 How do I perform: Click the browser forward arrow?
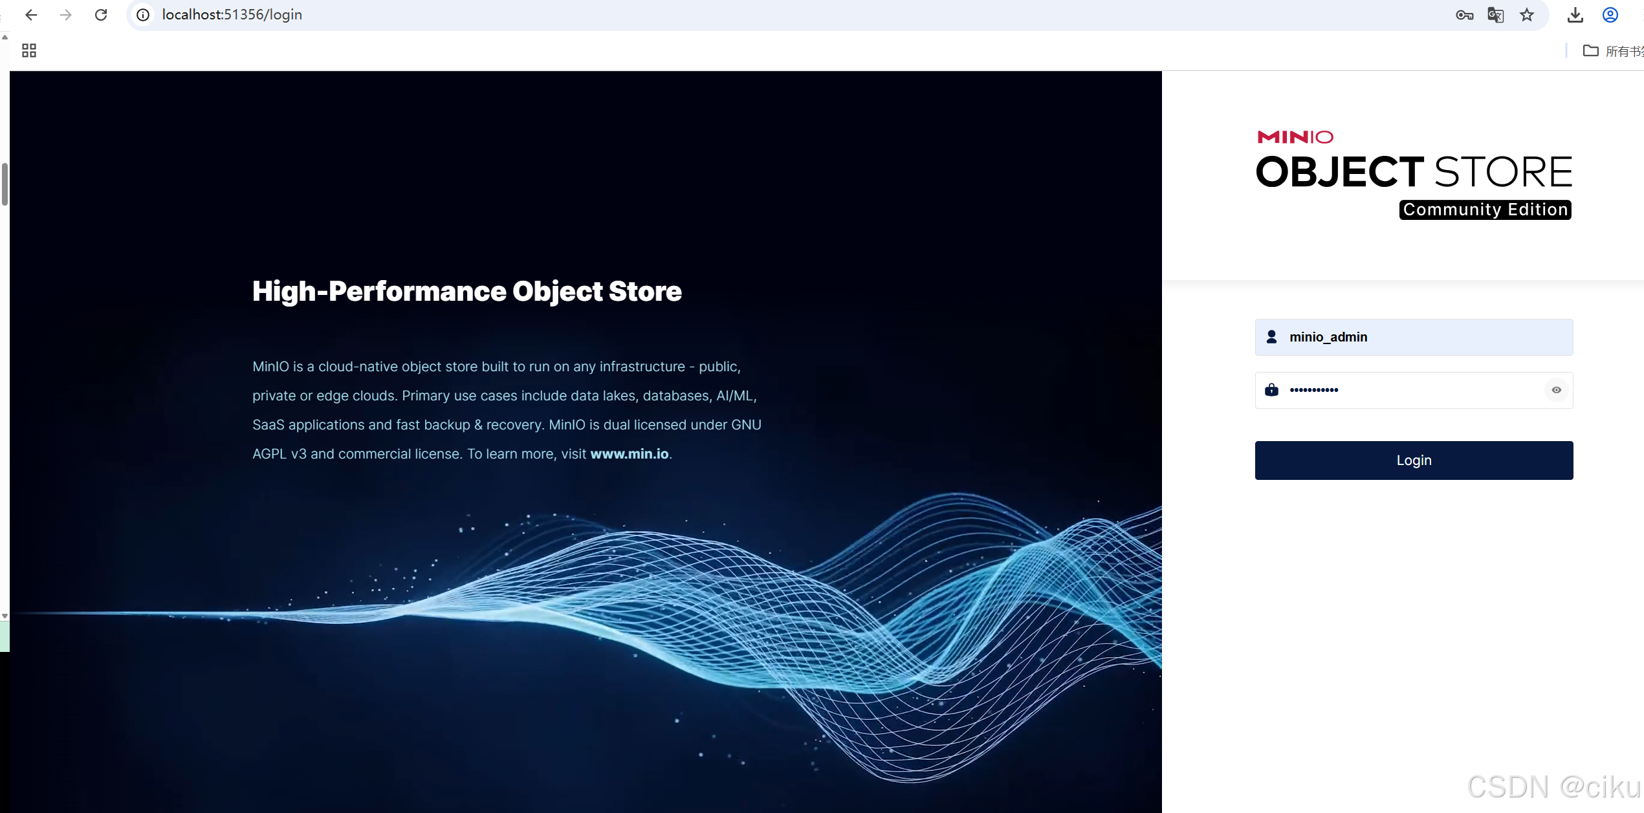(x=66, y=15)
